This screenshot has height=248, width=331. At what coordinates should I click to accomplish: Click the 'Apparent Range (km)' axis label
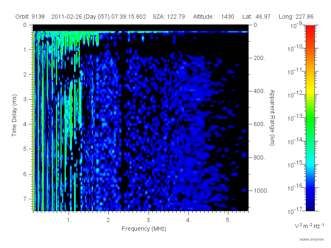[x=272, y=117]
